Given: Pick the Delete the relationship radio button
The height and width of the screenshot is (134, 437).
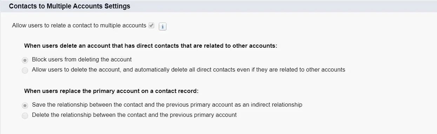Looking at the screenshot, I should tap(25, 116).
